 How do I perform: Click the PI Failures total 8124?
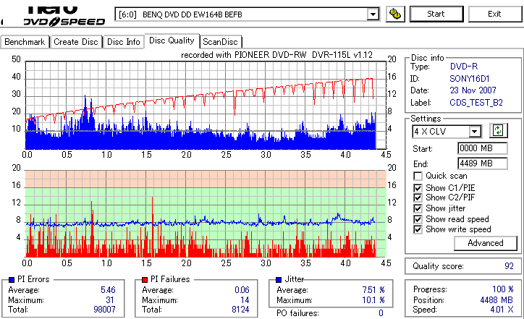coord(240,310)
